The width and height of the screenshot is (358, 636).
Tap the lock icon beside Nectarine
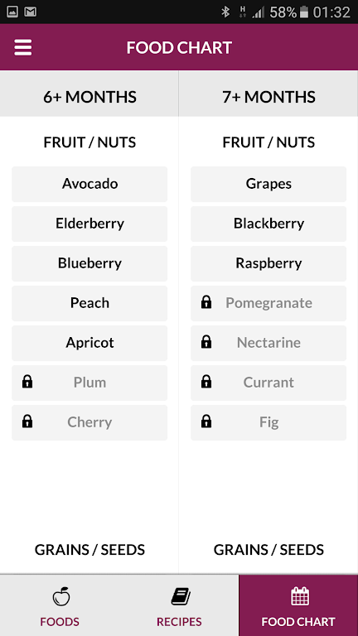tap(206, 342)
